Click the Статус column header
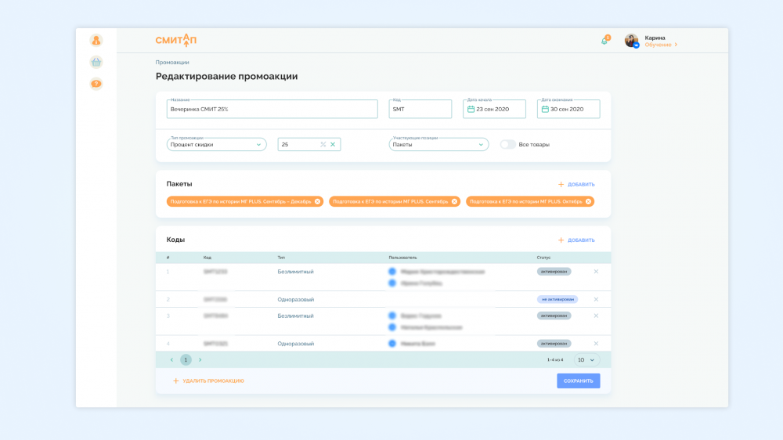 point(544,258)
